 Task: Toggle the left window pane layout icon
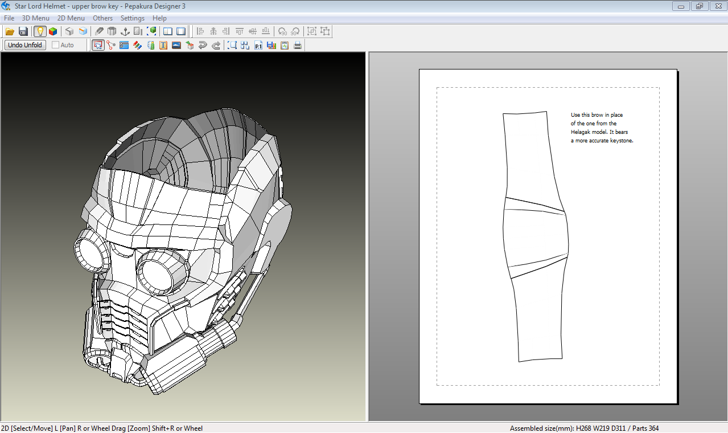[x=168, y=31]
